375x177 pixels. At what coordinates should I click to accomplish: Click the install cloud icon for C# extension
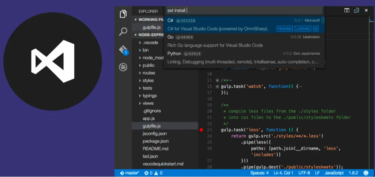tap(316, 29)
